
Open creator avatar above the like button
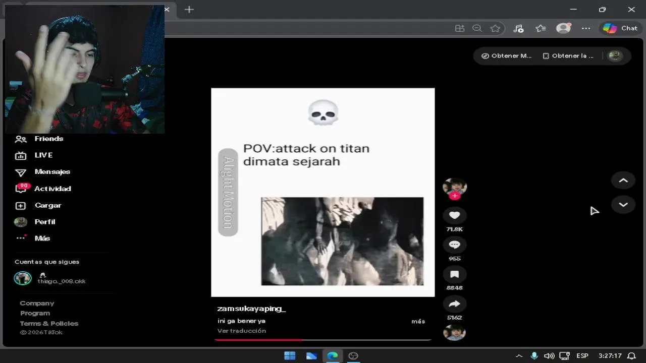click(x=455, y=187)
